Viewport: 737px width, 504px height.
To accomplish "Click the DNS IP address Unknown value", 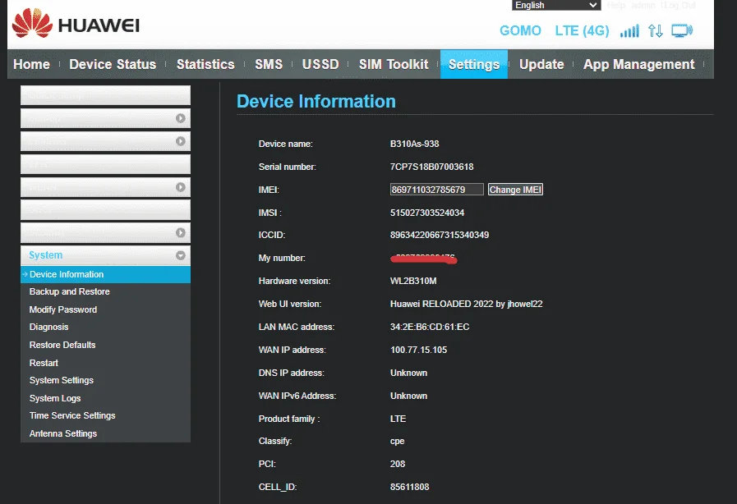I will 409,373.
